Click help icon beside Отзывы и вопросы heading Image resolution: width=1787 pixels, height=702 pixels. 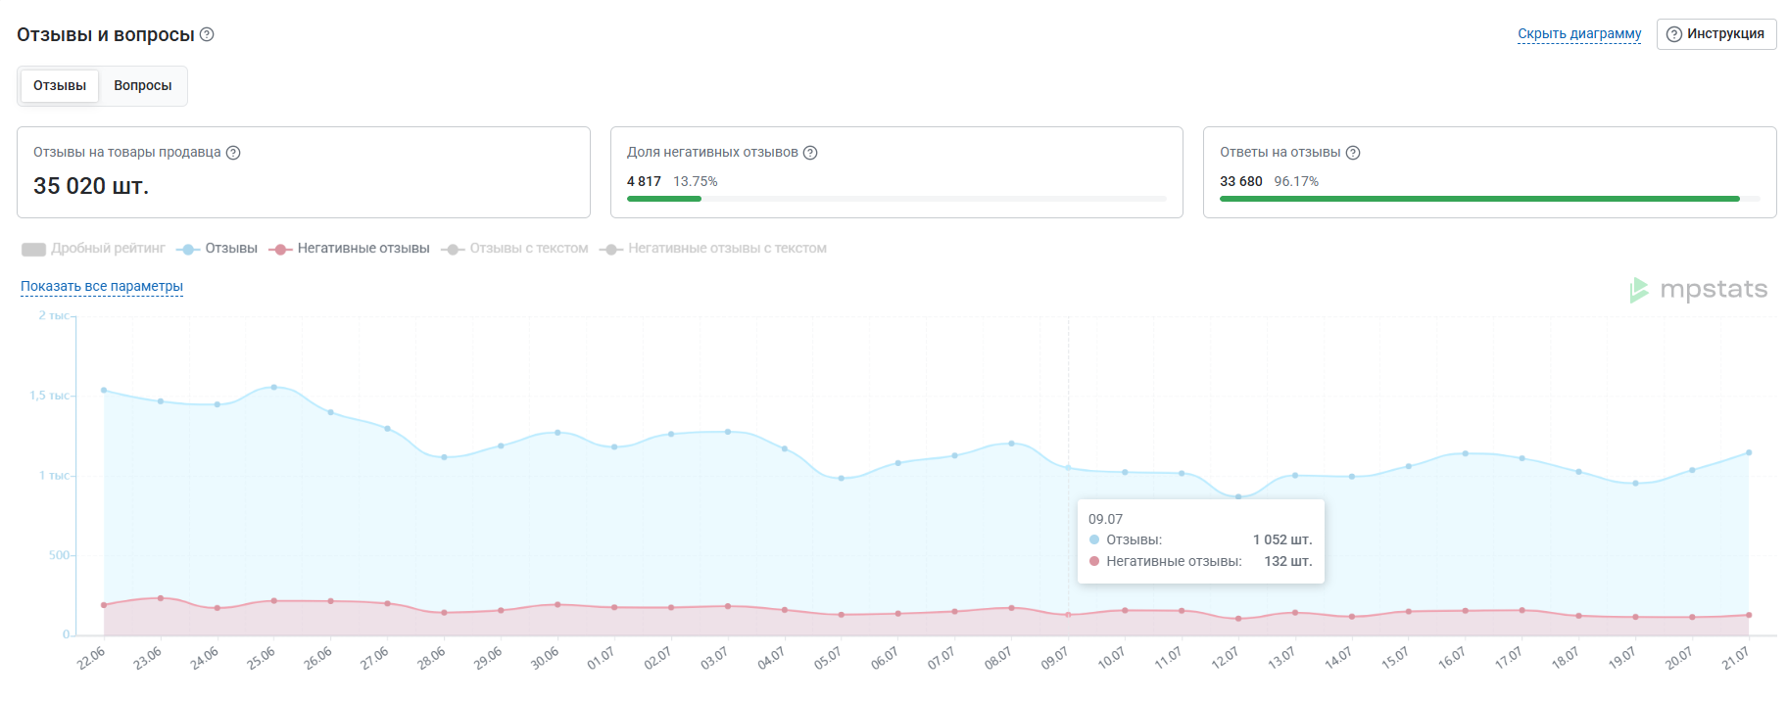coord(207,34)
